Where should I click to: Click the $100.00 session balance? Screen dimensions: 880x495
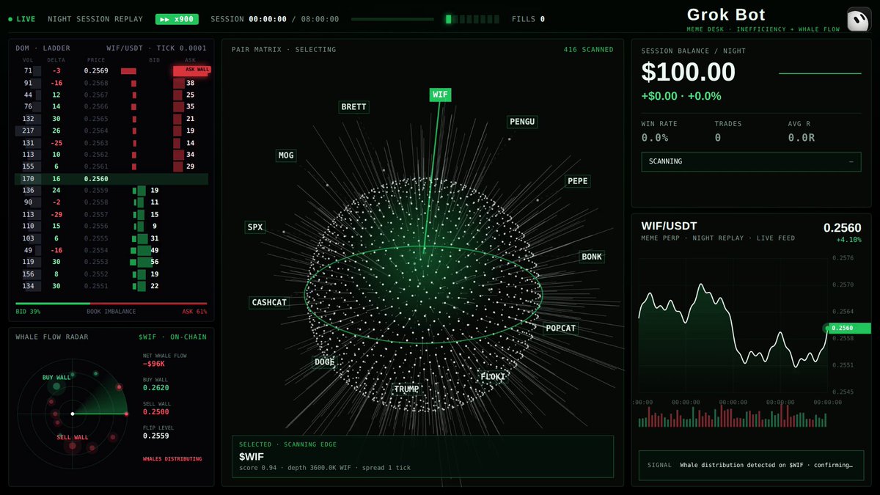click(688, 72)
